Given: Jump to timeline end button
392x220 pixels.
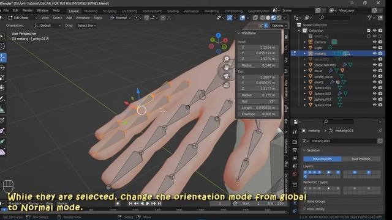Looking at the screenshot, I should [x=159, y=204].
